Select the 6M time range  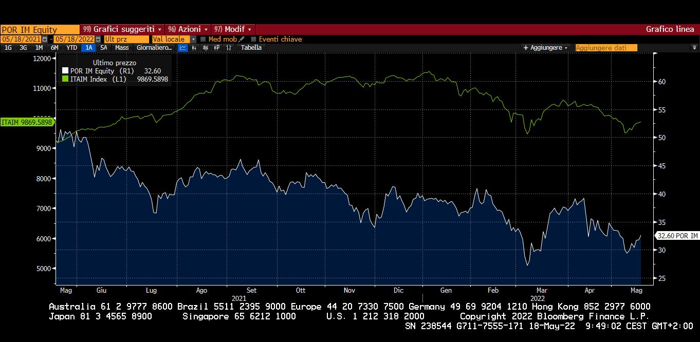pyautogui.click(x=54, y=48)
